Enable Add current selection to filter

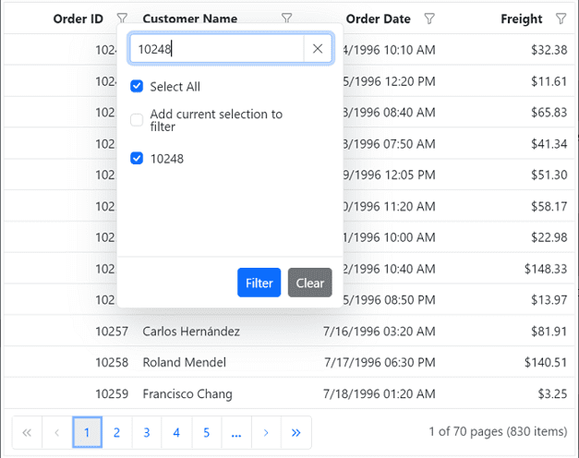137,120
